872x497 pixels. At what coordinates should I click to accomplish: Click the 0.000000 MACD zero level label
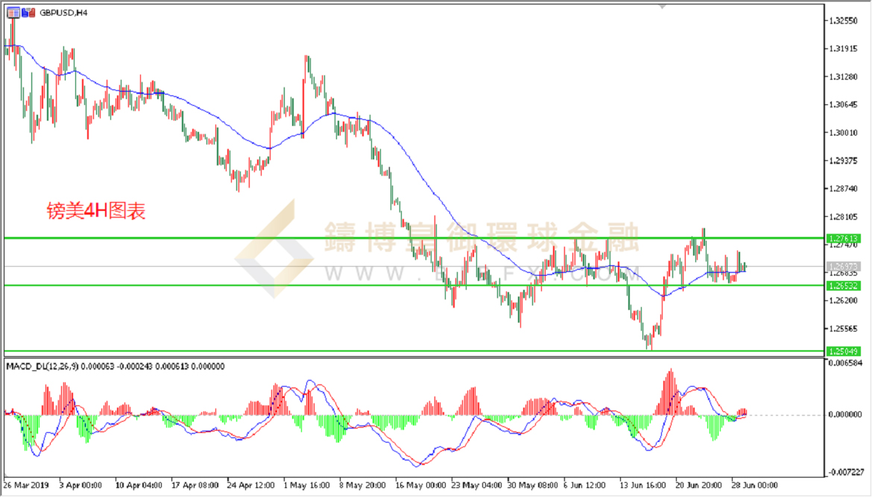coord(844,414)
